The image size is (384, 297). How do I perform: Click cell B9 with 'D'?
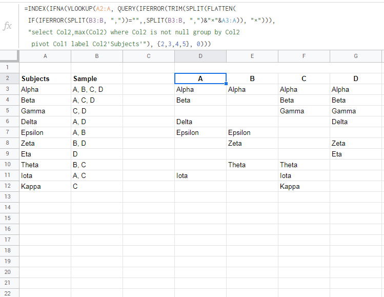(x=97, y=154)
